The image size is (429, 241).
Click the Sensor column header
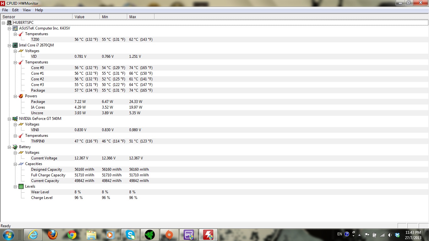pos(36,17)
